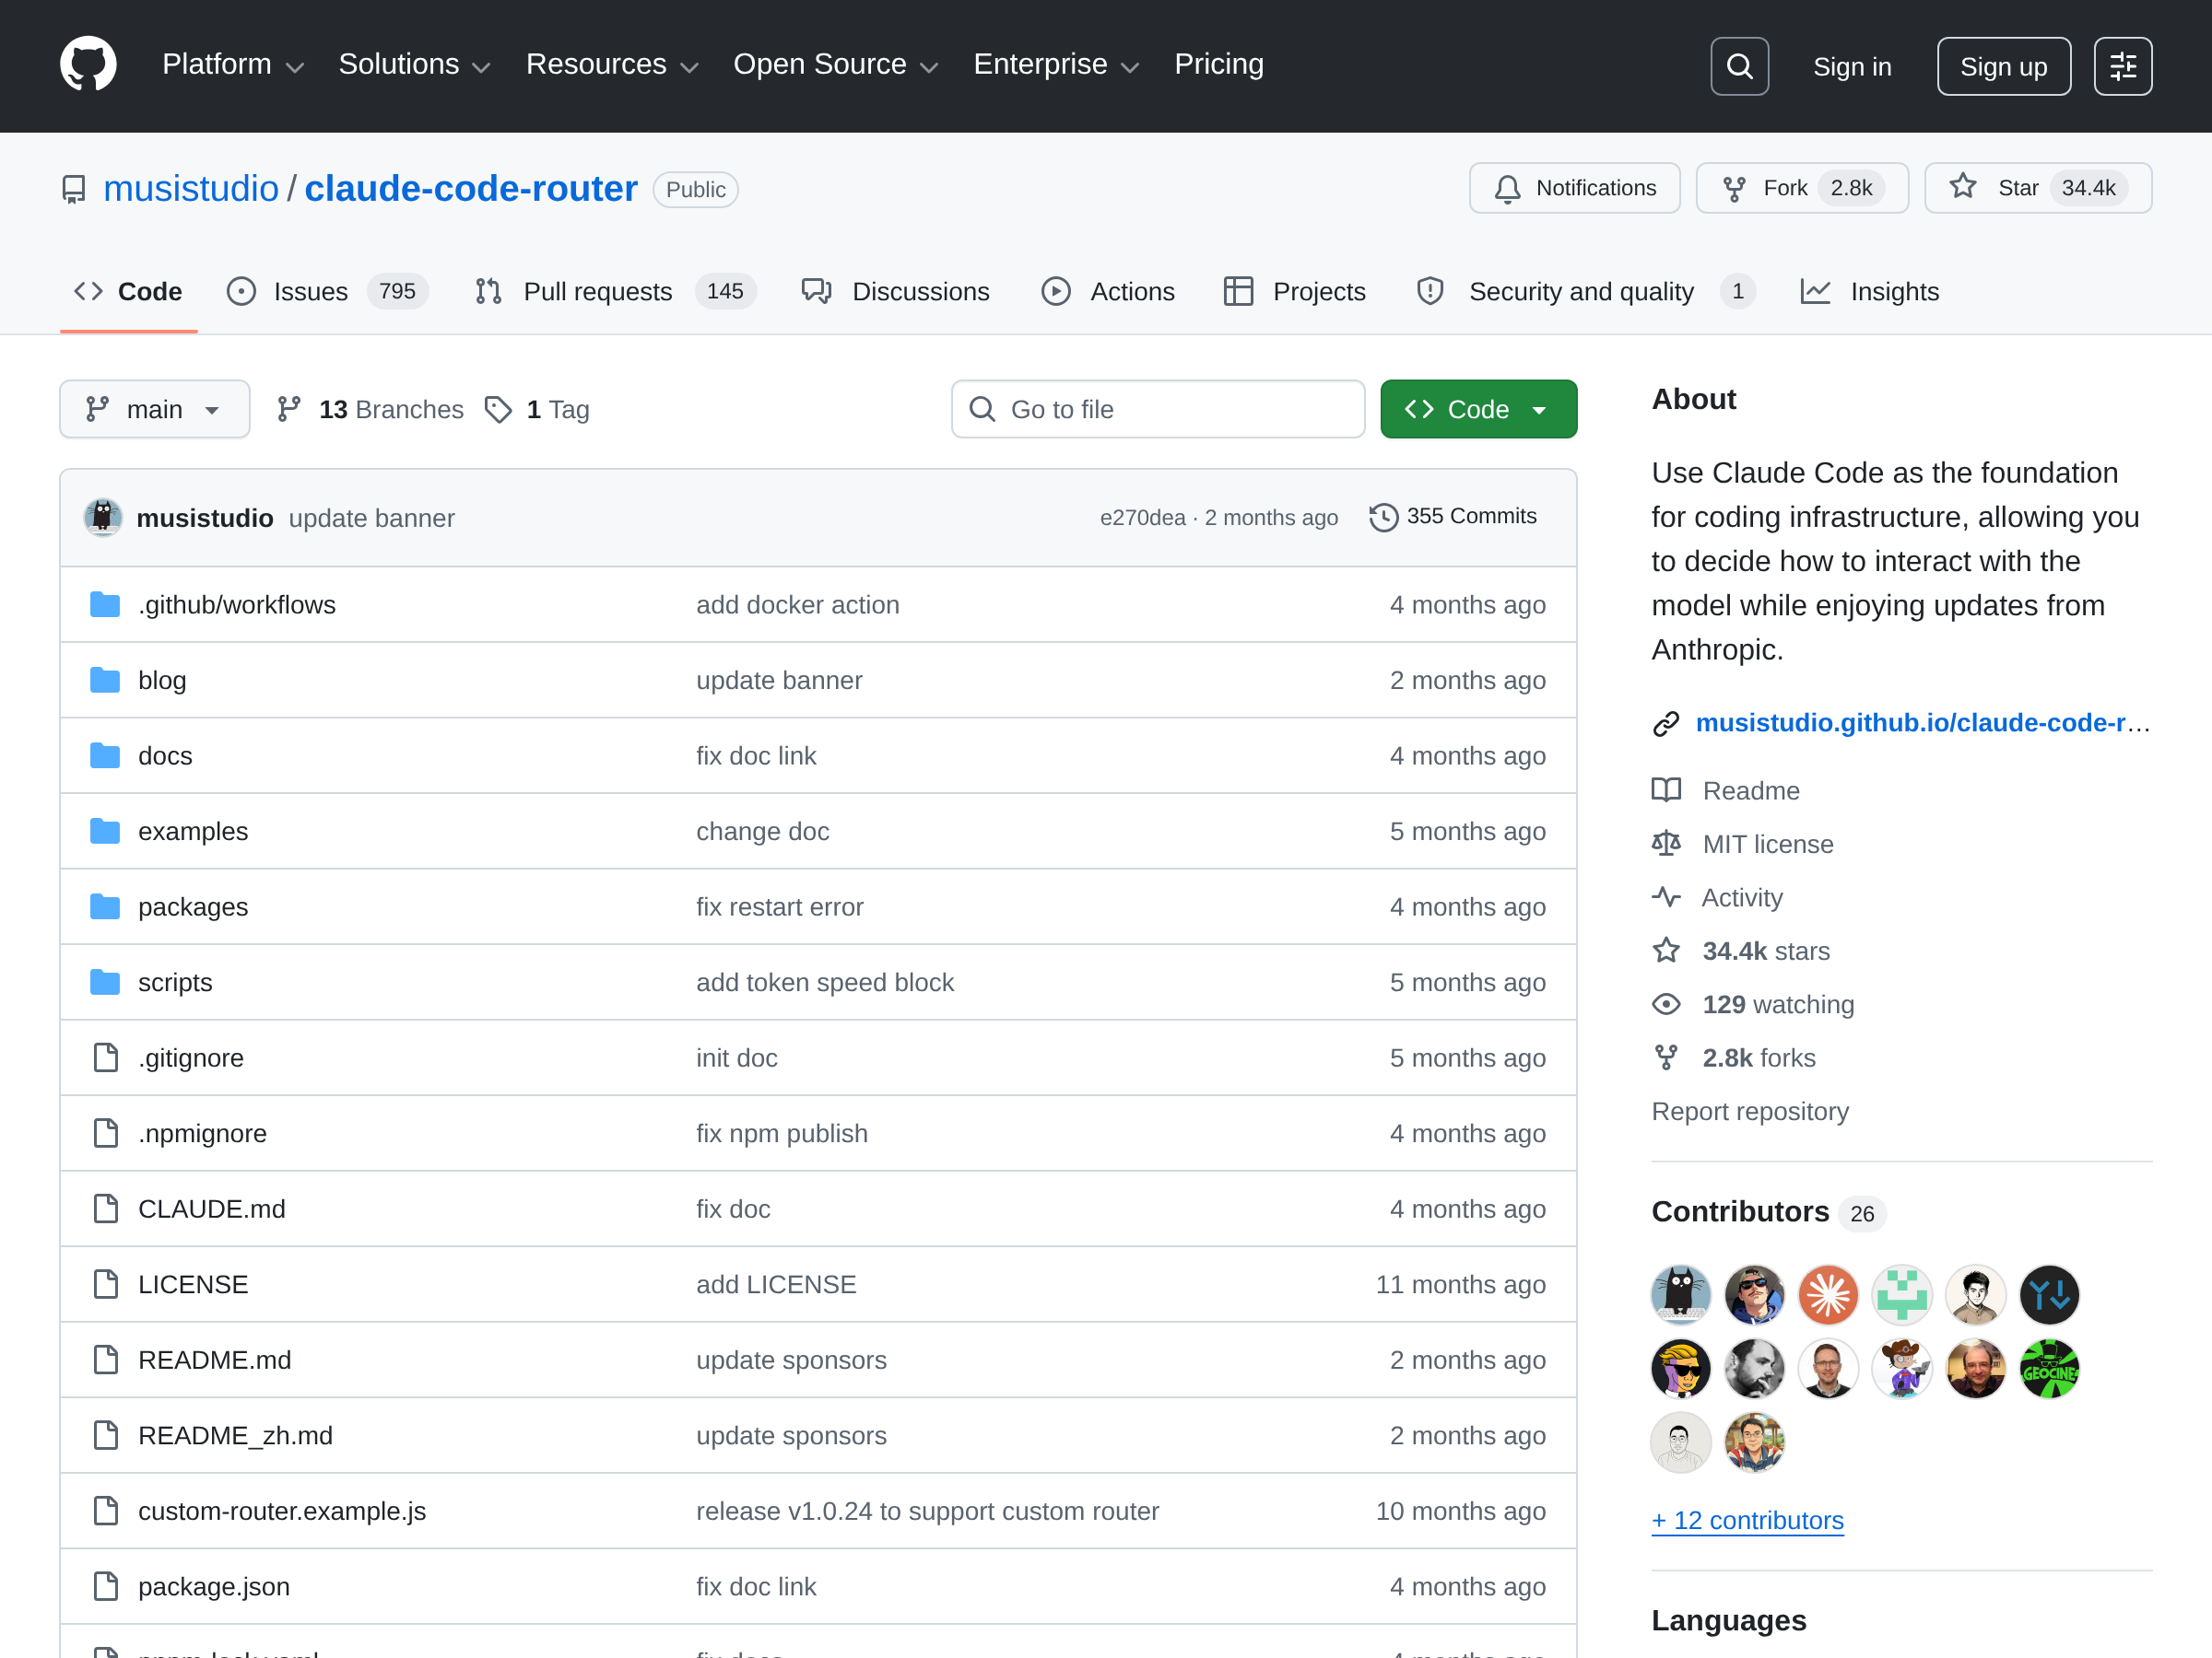2212x1658 pixels.
Task: Click the 'add token speed block' commit message
Action: (x=825, y=983)
